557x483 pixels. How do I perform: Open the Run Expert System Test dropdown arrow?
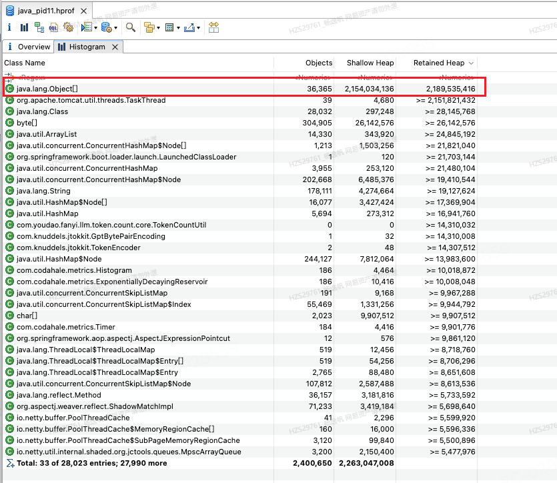click(95, 28)
